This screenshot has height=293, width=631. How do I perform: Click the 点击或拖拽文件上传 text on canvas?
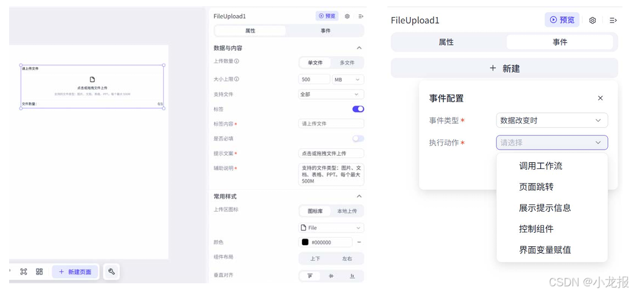tap(92, 88)
